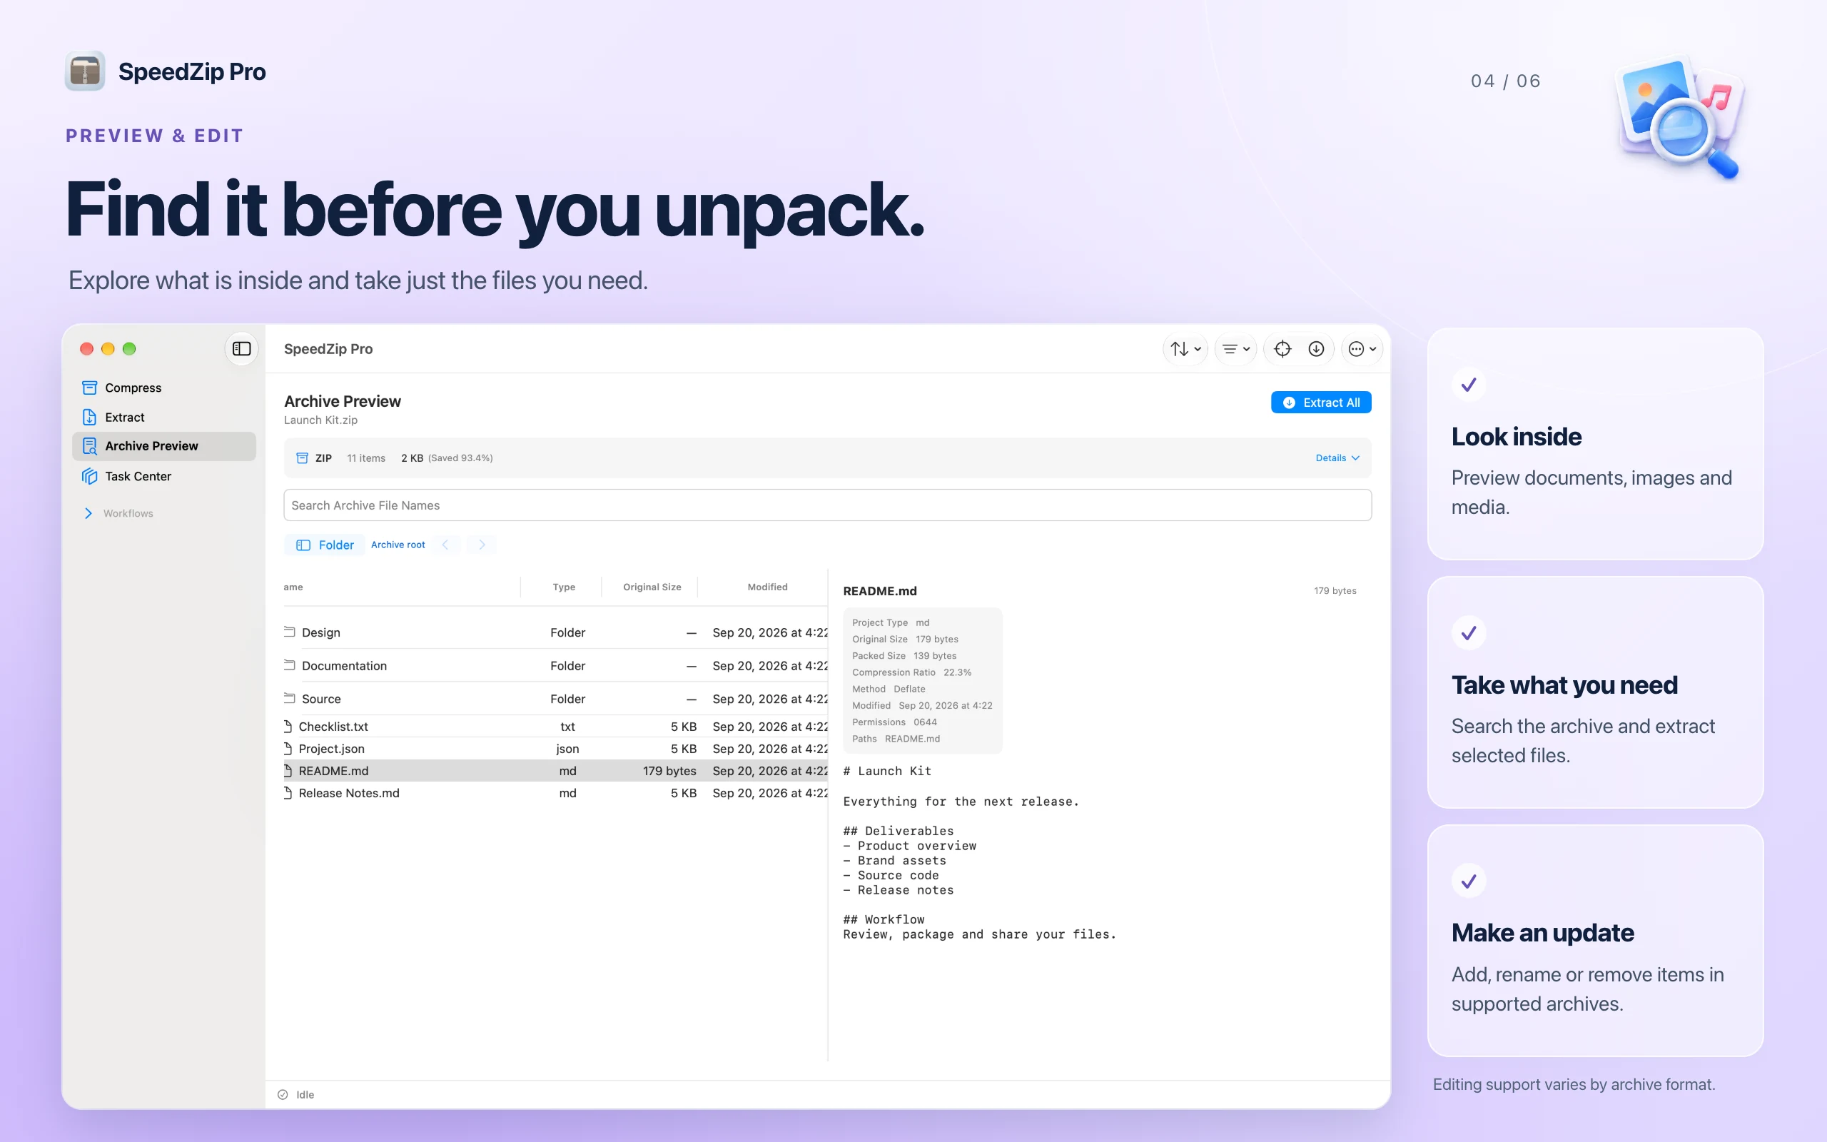Open Task Center in the sidebar
1827x1142 pixels.
(x=164, y=476)
